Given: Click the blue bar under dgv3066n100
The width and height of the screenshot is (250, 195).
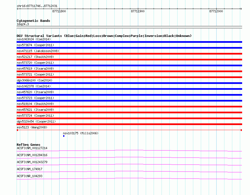Looking at the screenshot, I should coord(129,83).
